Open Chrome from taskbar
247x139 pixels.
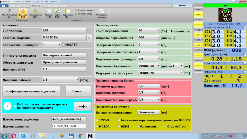pos(81,136)
